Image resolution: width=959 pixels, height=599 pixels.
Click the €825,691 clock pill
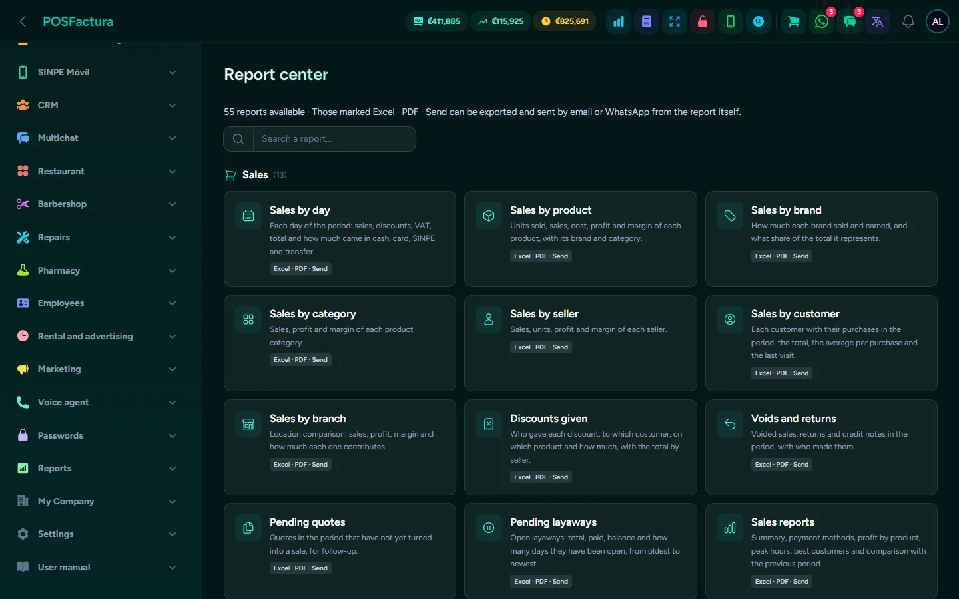pos(565,21)
